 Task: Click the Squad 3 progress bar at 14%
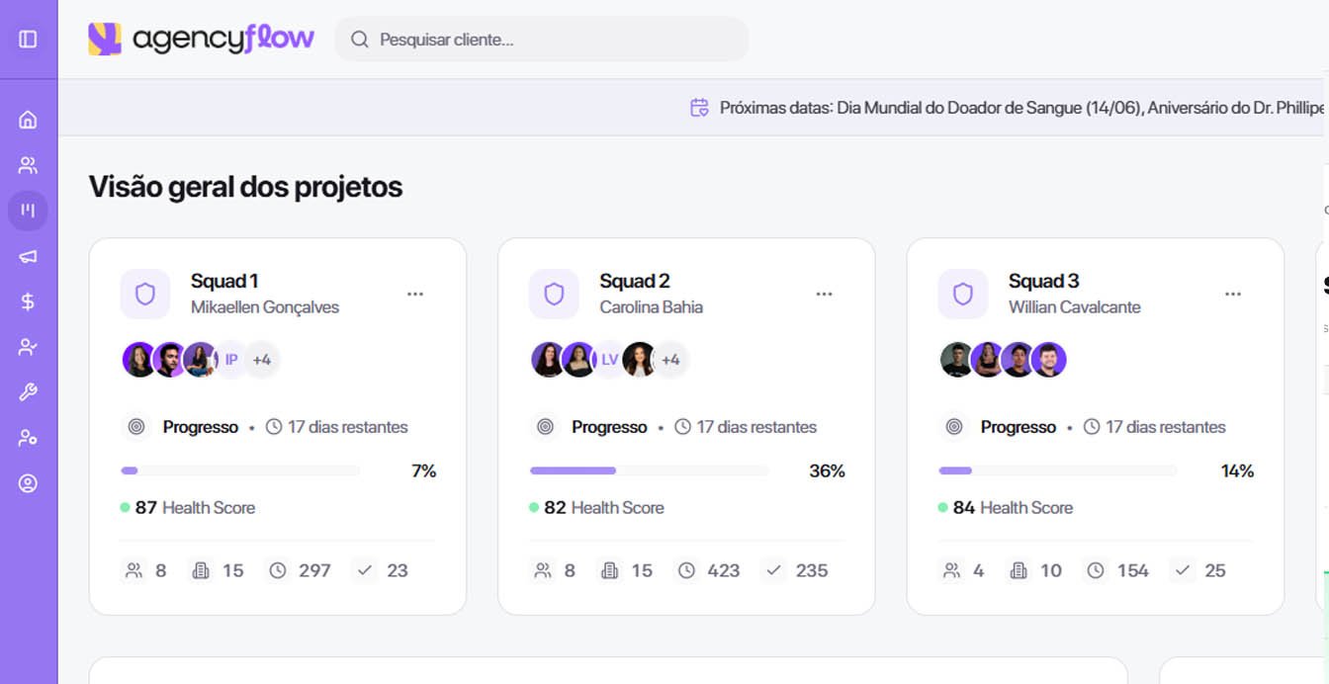1058,470
